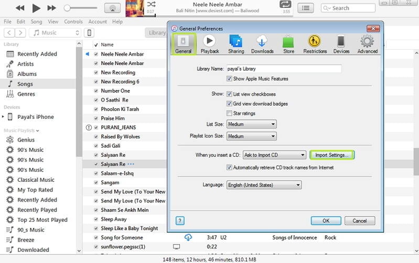Open the Store preferences tab

(x=288, y=45)
